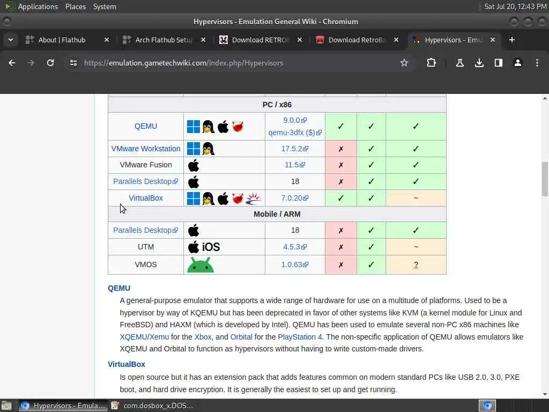Click the clock Sat Jul 20, 12:43 PM
549x412 pixels.
(x=515, y=6)
